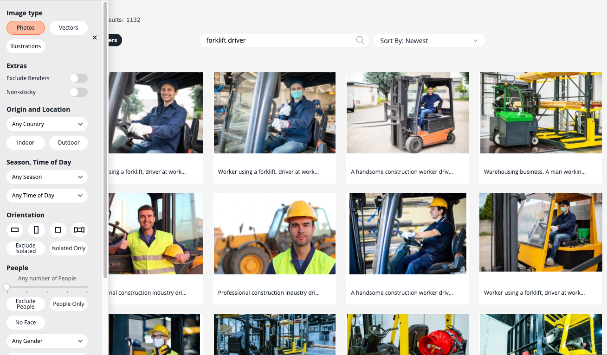Screen dimensions: 607x355
Task: Filter by Indoor location
Action: pyautogui.click(x=26, y=143)
